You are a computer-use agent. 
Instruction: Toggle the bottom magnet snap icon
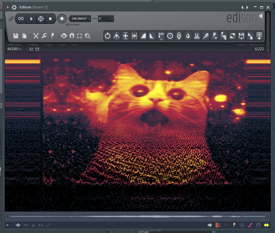point(258,225)
